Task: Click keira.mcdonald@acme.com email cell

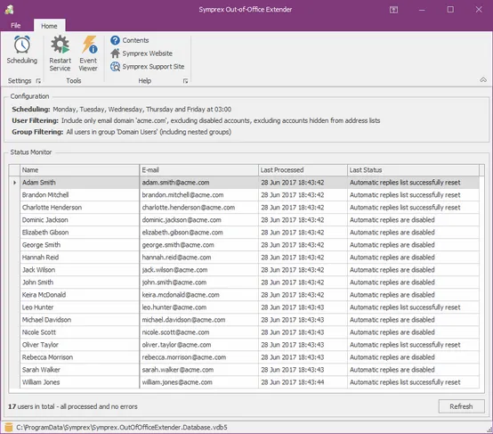Action: click(198, 295)
